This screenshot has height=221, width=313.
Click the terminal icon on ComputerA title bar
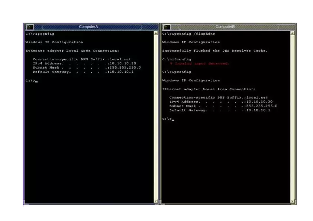coord(31,27)
